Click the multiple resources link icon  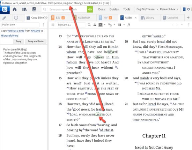[110, 25]
